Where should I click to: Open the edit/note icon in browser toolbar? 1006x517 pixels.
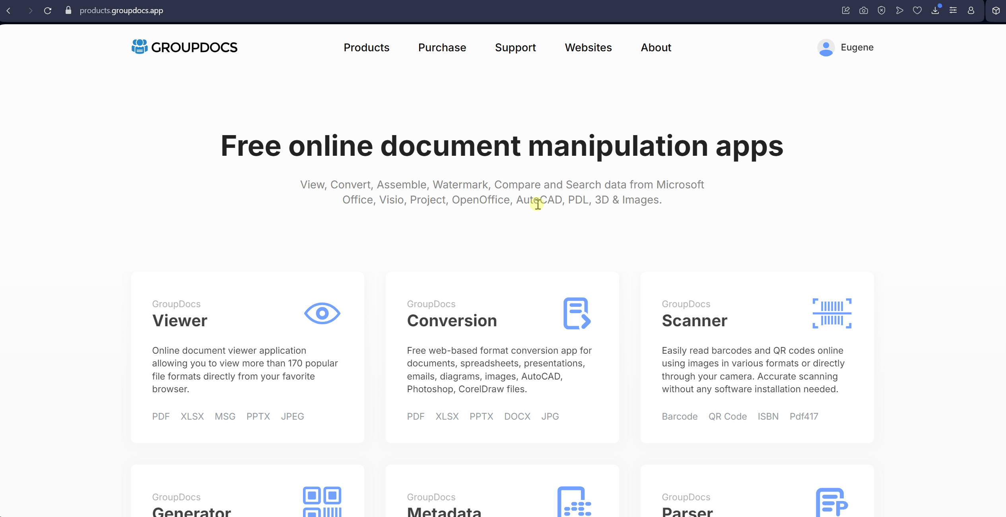[x=846, y=10]
